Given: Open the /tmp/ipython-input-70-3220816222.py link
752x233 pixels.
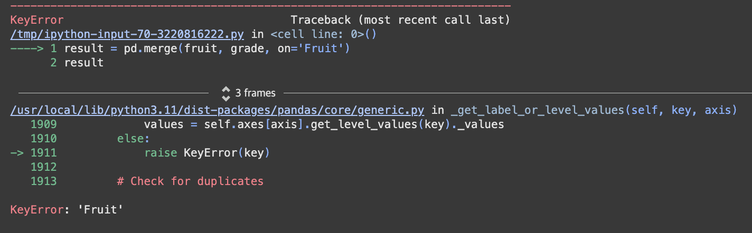Looking at the screenshot, I should click(127, 34).
